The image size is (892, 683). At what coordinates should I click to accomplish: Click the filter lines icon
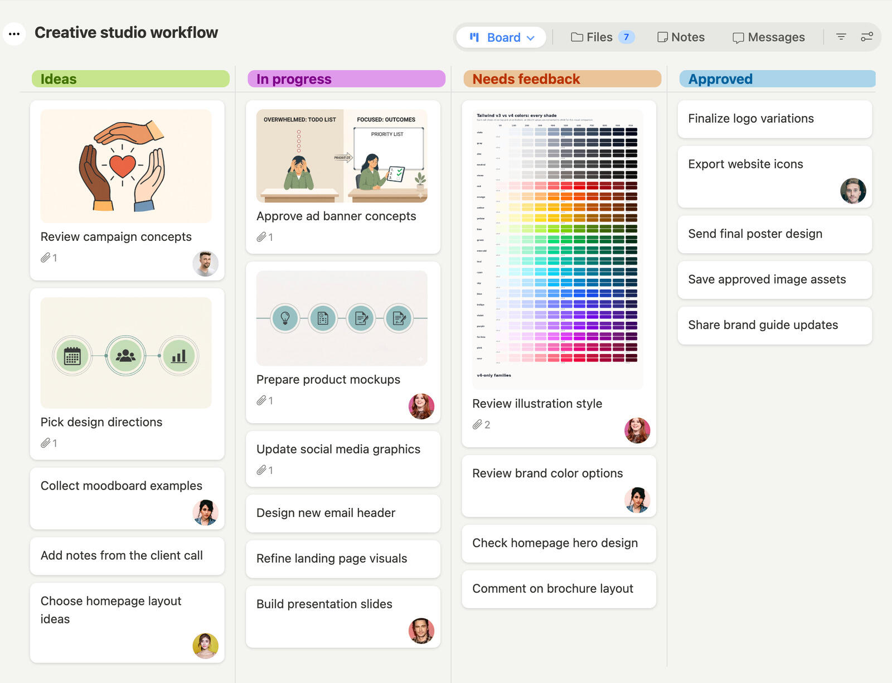pos(841,37)
